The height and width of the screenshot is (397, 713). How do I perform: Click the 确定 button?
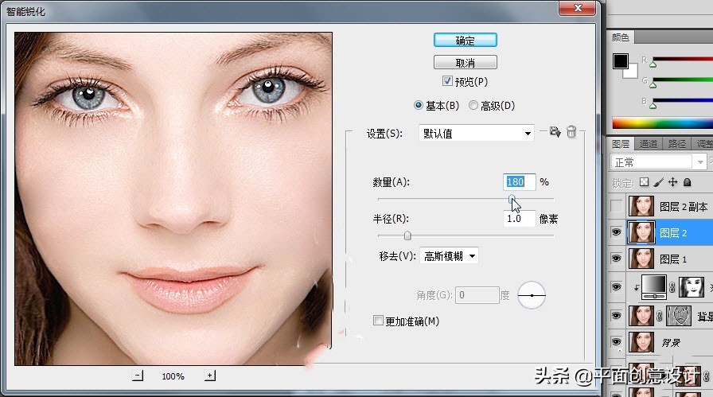(466, 41)
